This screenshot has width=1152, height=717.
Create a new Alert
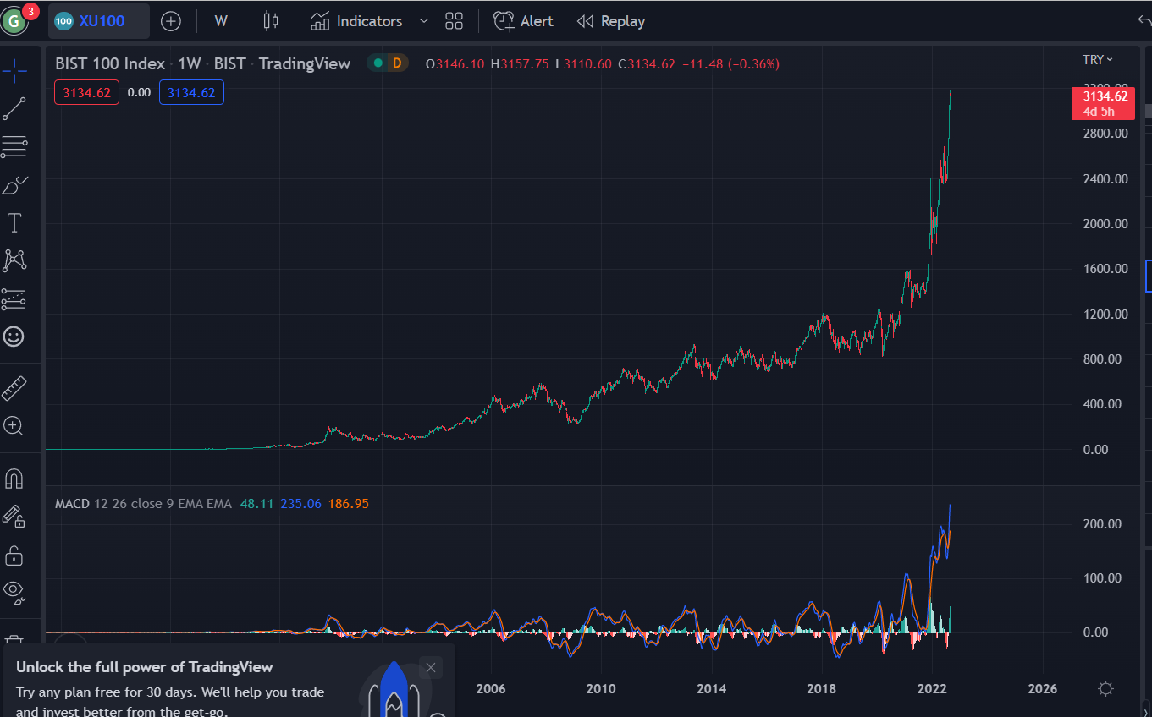pos(524,21)
